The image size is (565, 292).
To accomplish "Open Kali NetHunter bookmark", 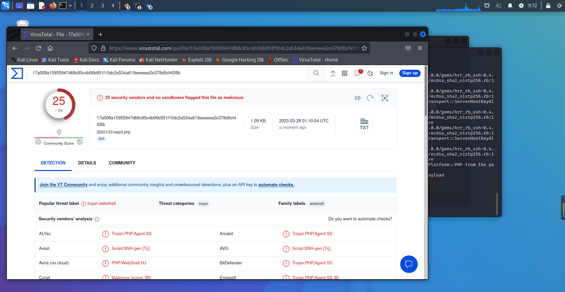I will click(158, 60).
